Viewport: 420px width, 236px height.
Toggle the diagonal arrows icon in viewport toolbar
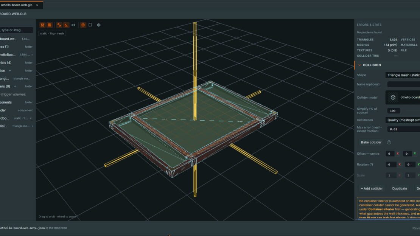59,25
